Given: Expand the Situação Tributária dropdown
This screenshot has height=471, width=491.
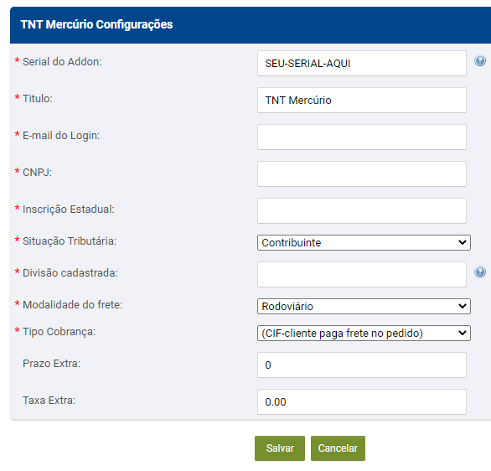Looking at the screenshot, I should 364,243.
